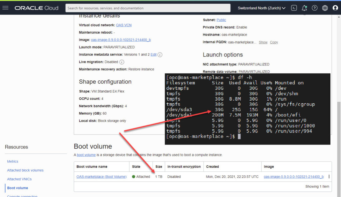Open Console connection resource
The height and width of the screenshot is (197, 341).
pos(22,196)
